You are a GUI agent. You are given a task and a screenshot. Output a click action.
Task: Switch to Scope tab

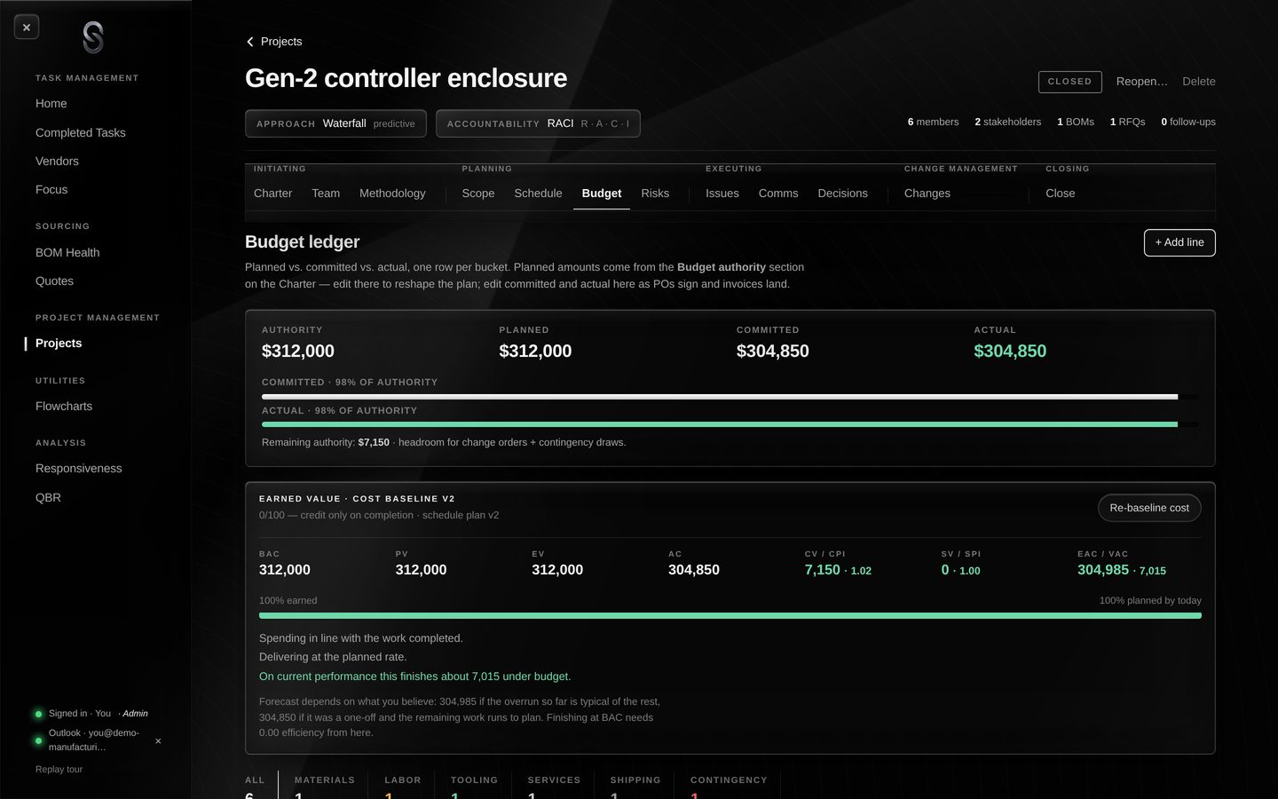coord(478,194)
